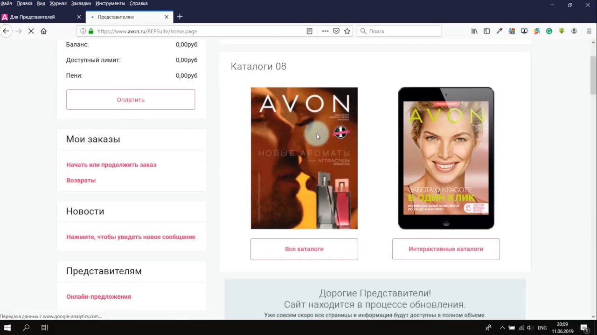
Task: Open the notification action center icon
Action: point(583,328)
